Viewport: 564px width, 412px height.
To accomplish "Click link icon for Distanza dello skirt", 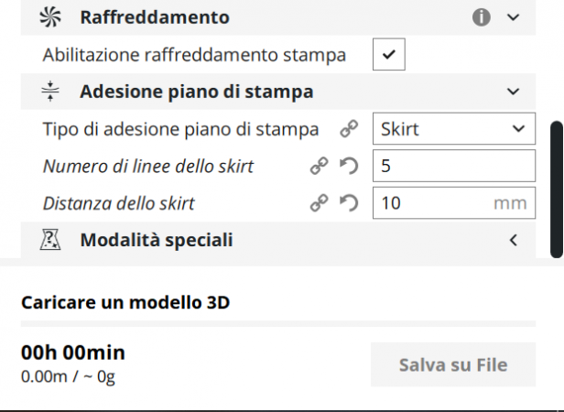I will [x=319, y=203].
